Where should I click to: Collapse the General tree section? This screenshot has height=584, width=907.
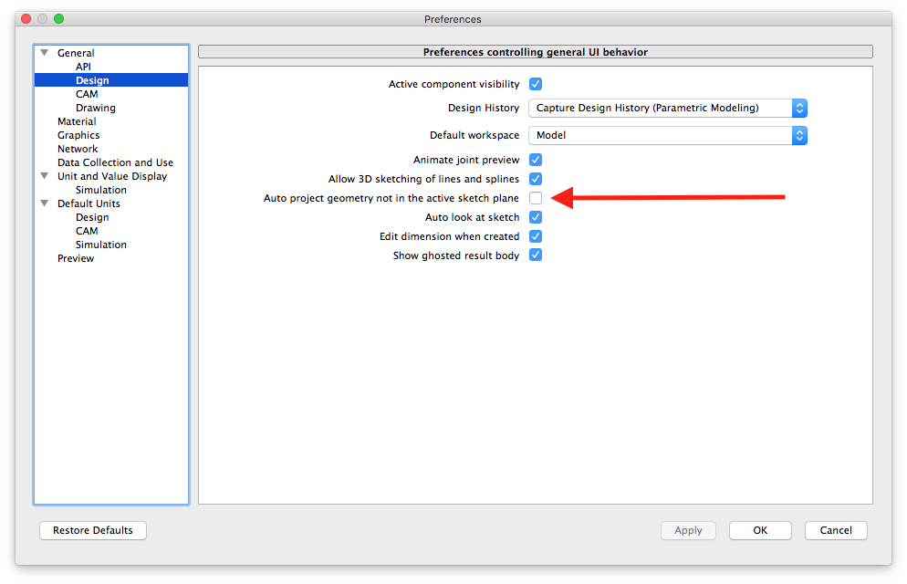pos(45,53)
